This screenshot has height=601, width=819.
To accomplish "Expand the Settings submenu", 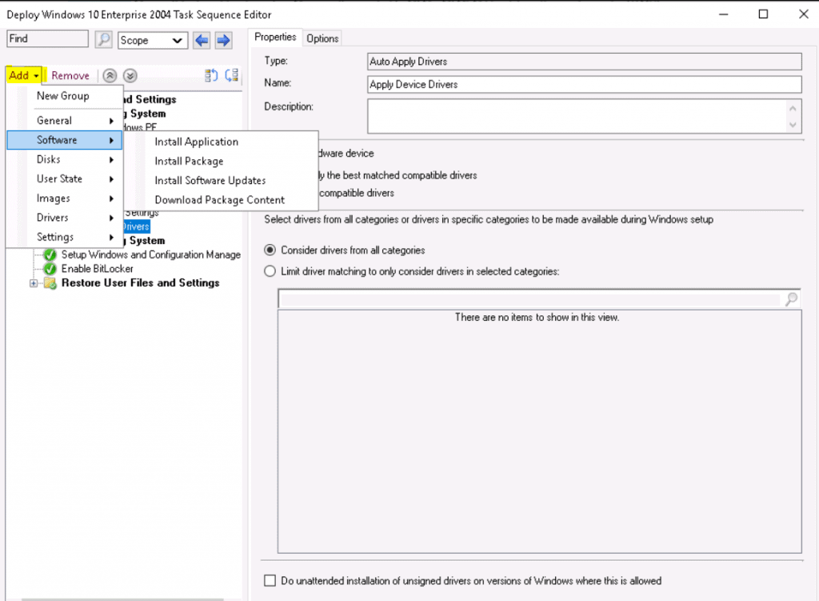I will click(x=65, y=237).
